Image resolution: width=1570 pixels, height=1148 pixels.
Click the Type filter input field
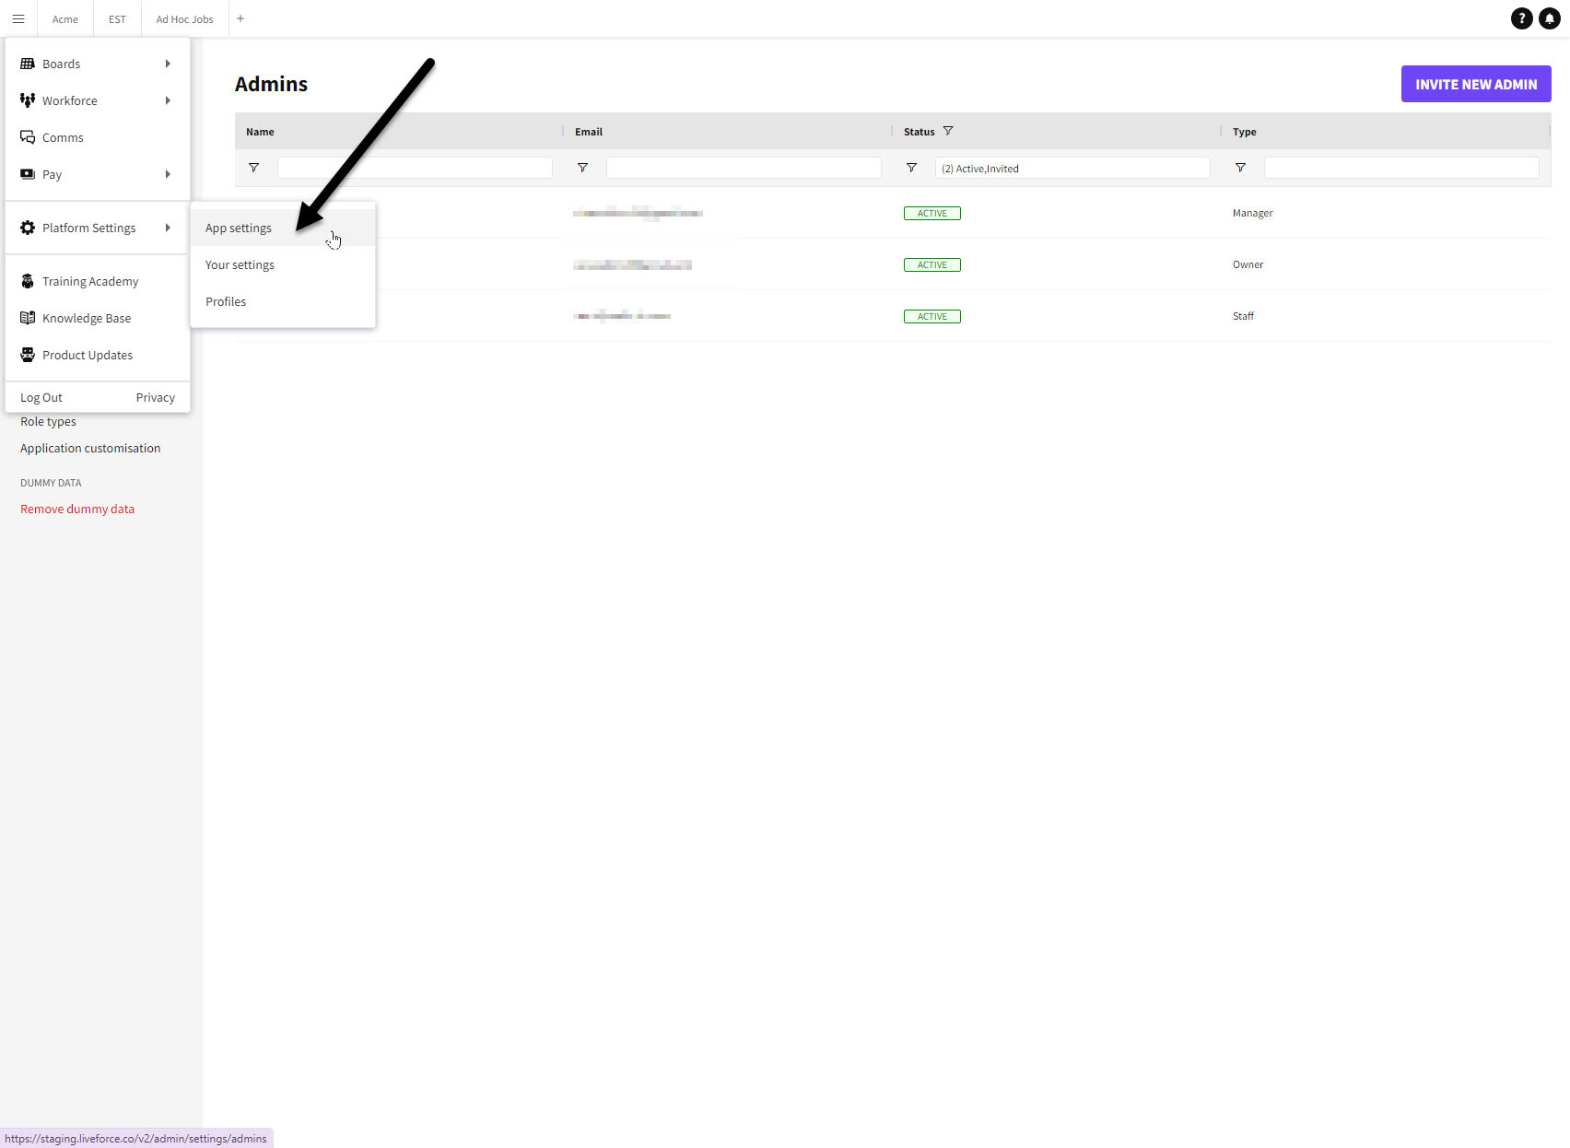(1401, 168)
